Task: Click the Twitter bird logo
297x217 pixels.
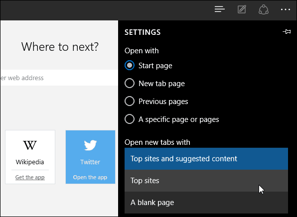Action: [90, 145]
